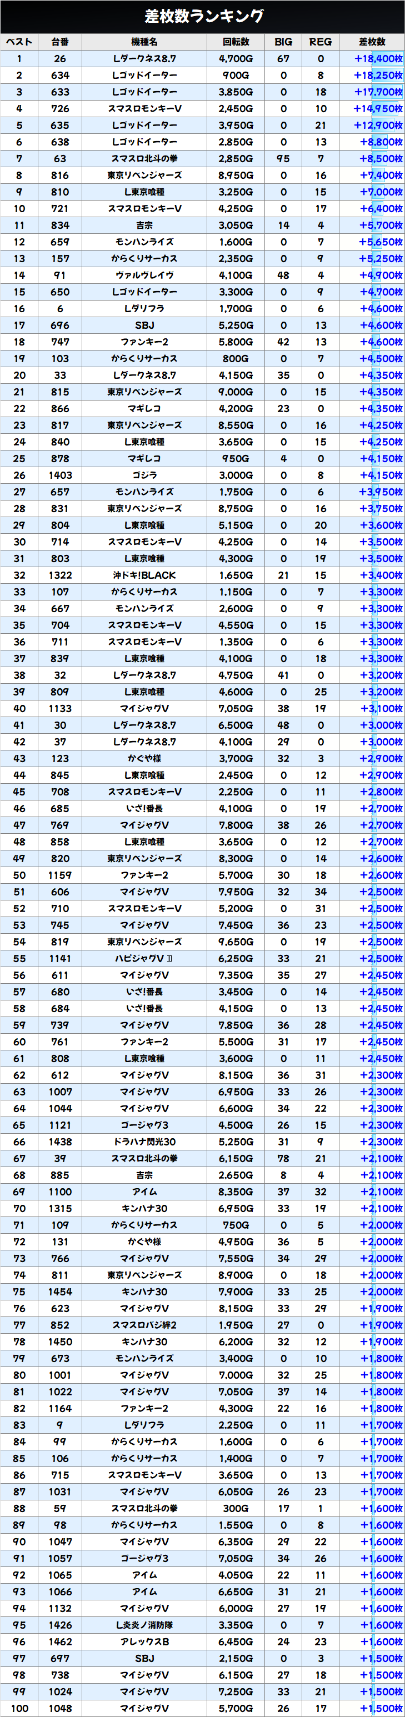Viewport: 405px width, 1717px height.
Task: Select the 台番 column header
Action: coord(60,42)
